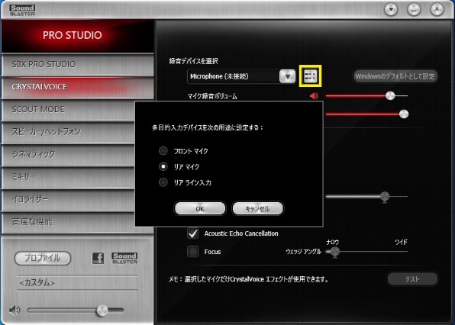Mute master volume speaker icon at bottom left
This screenshot has width=455, height=325.
[15, 311]
